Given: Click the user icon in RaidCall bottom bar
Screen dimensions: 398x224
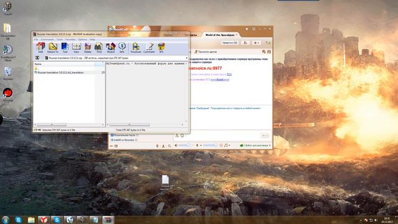Looking at the screenshot, I should (163, 146).
